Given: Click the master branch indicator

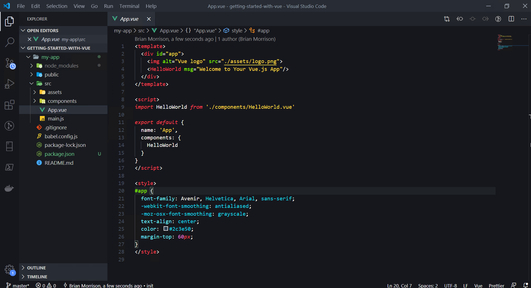Looking at the screenshot, I should [x=18, y=285].
